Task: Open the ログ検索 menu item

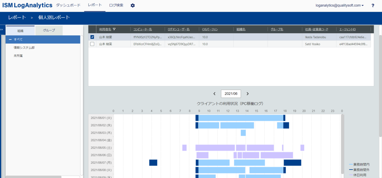Action: click(x=116, y=5)
